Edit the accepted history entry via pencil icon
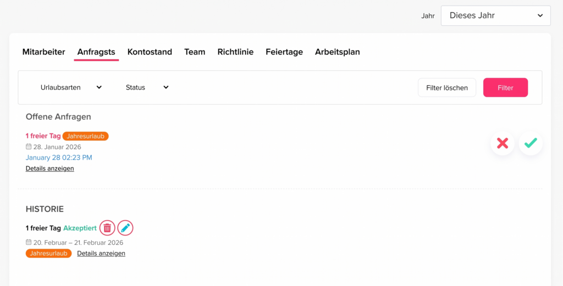The width and height of the screenshot is (563, 286). (125, 228)
